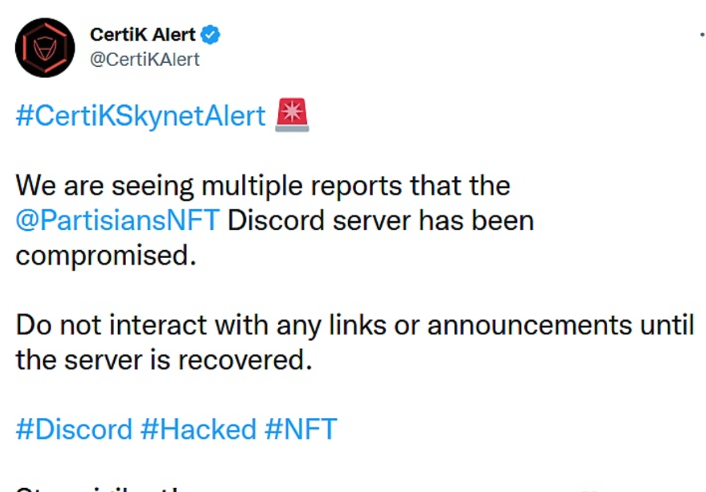Click the "Do not interact with any links" line

355,325
